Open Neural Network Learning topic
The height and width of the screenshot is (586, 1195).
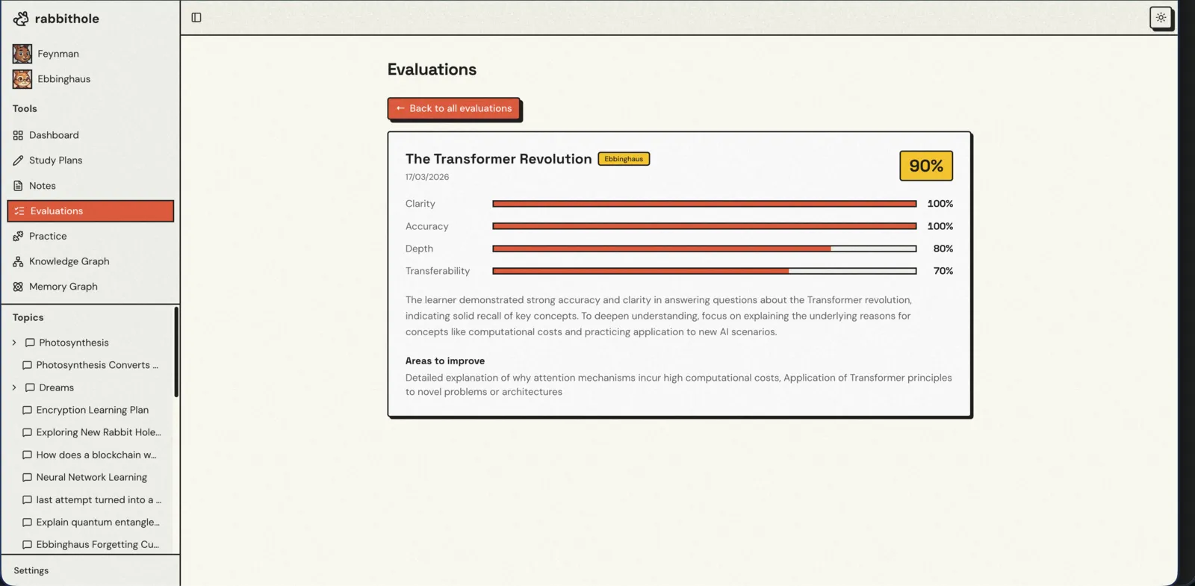point(90,477)
